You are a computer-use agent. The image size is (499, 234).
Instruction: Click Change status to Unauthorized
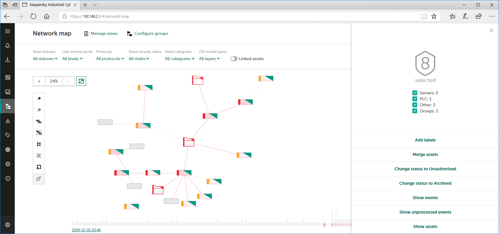pyautogui.click(x=425, y=169)
